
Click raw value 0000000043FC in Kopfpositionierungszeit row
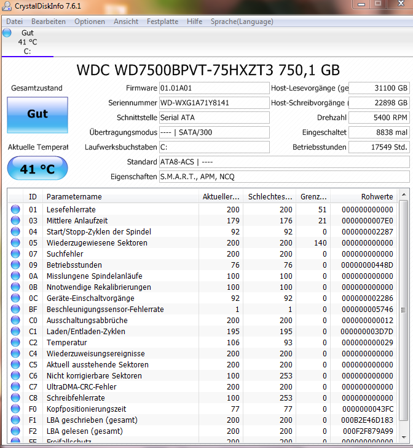368,409
